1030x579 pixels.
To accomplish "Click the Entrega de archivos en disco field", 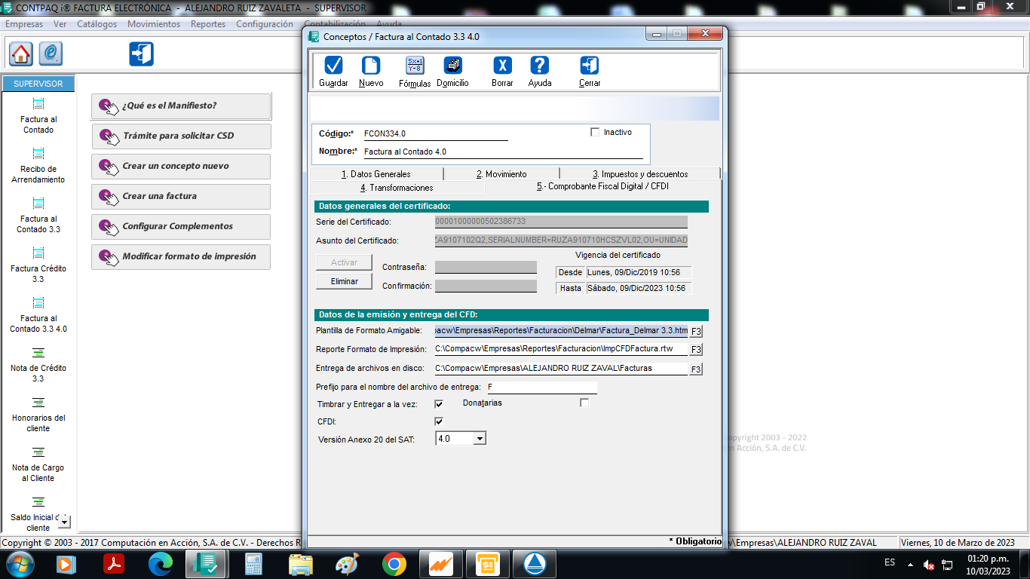I will [561, 369].
